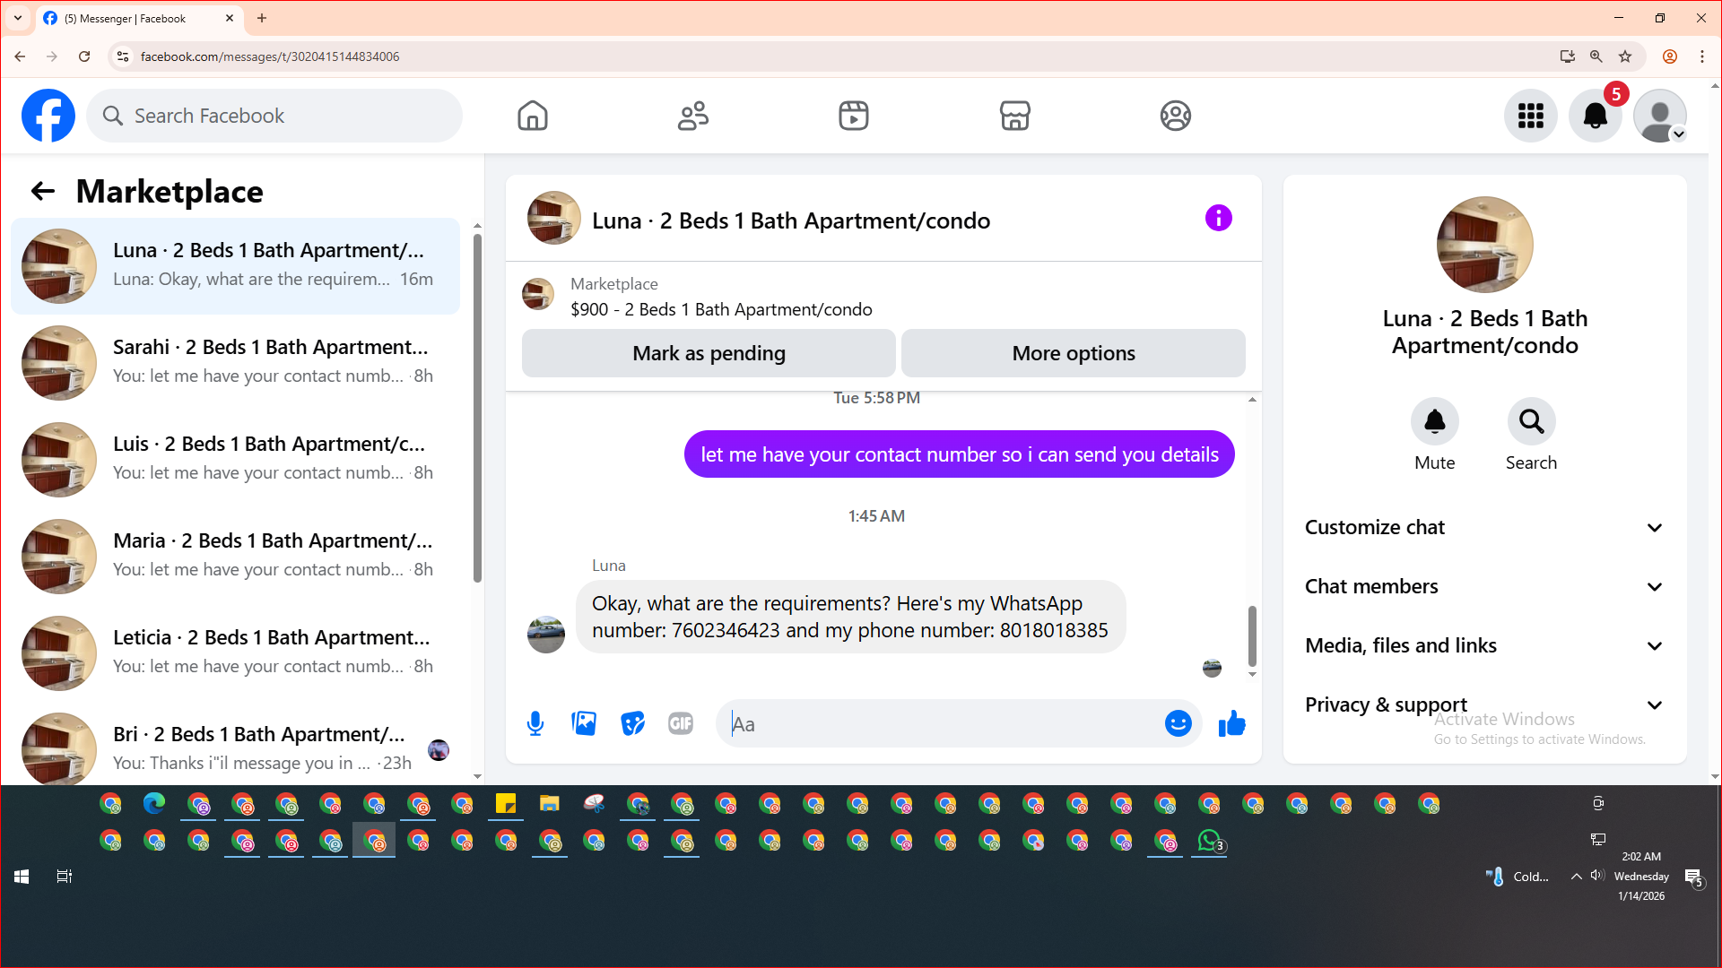
Task: Open the Sarahi conversation in the list
Action: [x=235, y=362]
